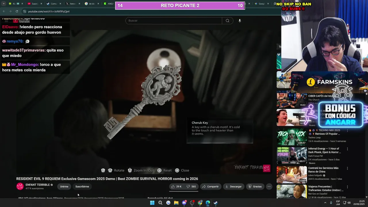Open options menu for TECHNO MIX 2025 video
368x207 pixels.
[x=347, y=131]
